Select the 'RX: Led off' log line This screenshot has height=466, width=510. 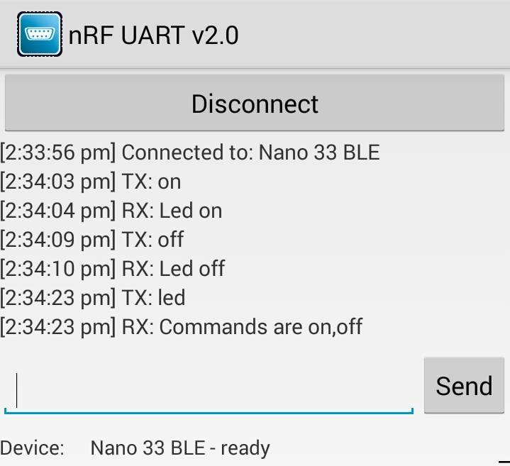113,269
